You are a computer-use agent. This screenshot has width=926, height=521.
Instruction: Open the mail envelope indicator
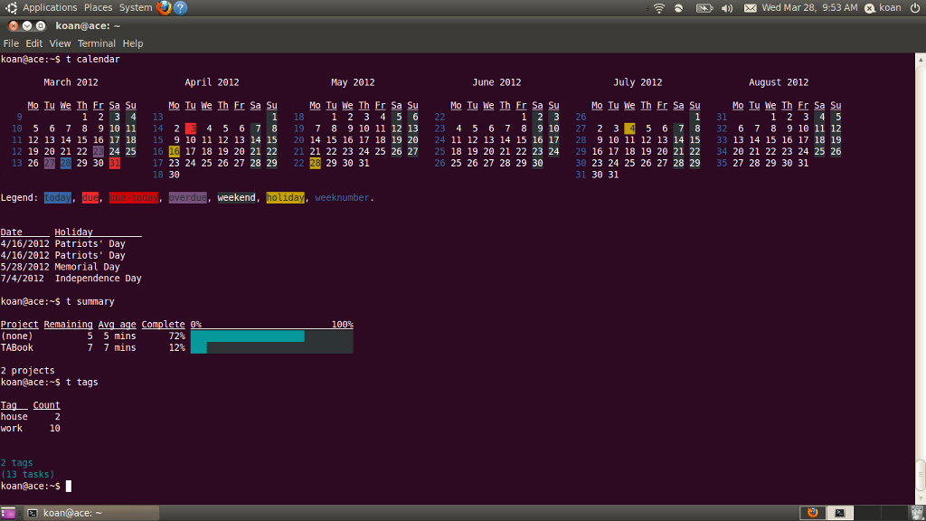[750, 8]
